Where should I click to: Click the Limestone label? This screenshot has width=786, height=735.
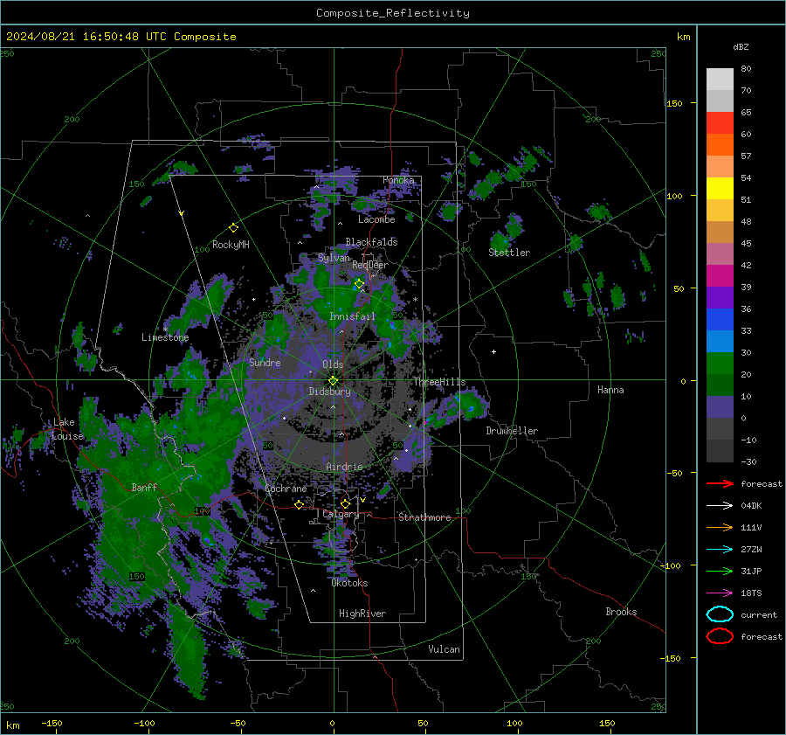tap(165, 337)
